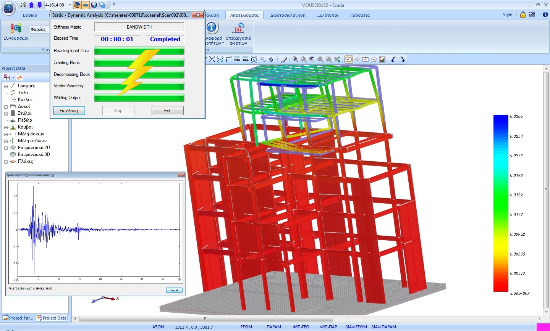550x331 pixels.
Task: Switch to the Project Data bottom tab
Action: (51, 318)
